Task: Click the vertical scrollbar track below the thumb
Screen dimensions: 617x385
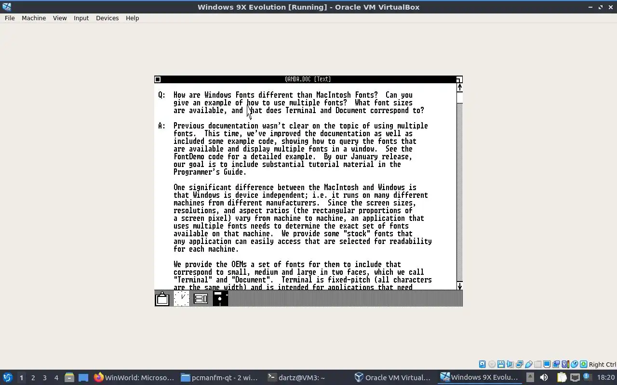Action: (460, 192)
